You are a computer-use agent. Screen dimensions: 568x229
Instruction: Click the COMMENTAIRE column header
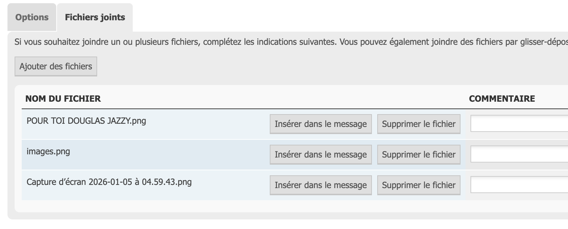tap(502, 98)
